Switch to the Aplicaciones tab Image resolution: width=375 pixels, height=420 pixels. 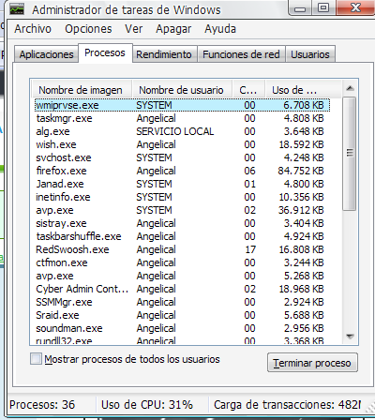click(46, 54)
